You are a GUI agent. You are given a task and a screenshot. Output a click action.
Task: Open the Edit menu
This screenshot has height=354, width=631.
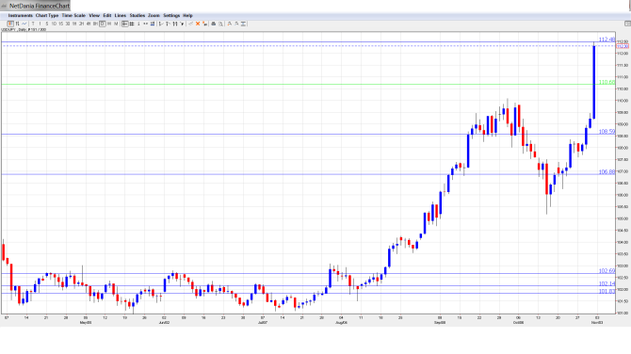coord(107,15)
